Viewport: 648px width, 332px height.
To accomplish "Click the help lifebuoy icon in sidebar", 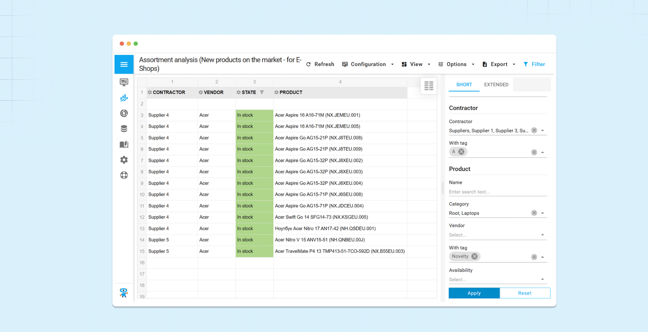I will (124, 175).
